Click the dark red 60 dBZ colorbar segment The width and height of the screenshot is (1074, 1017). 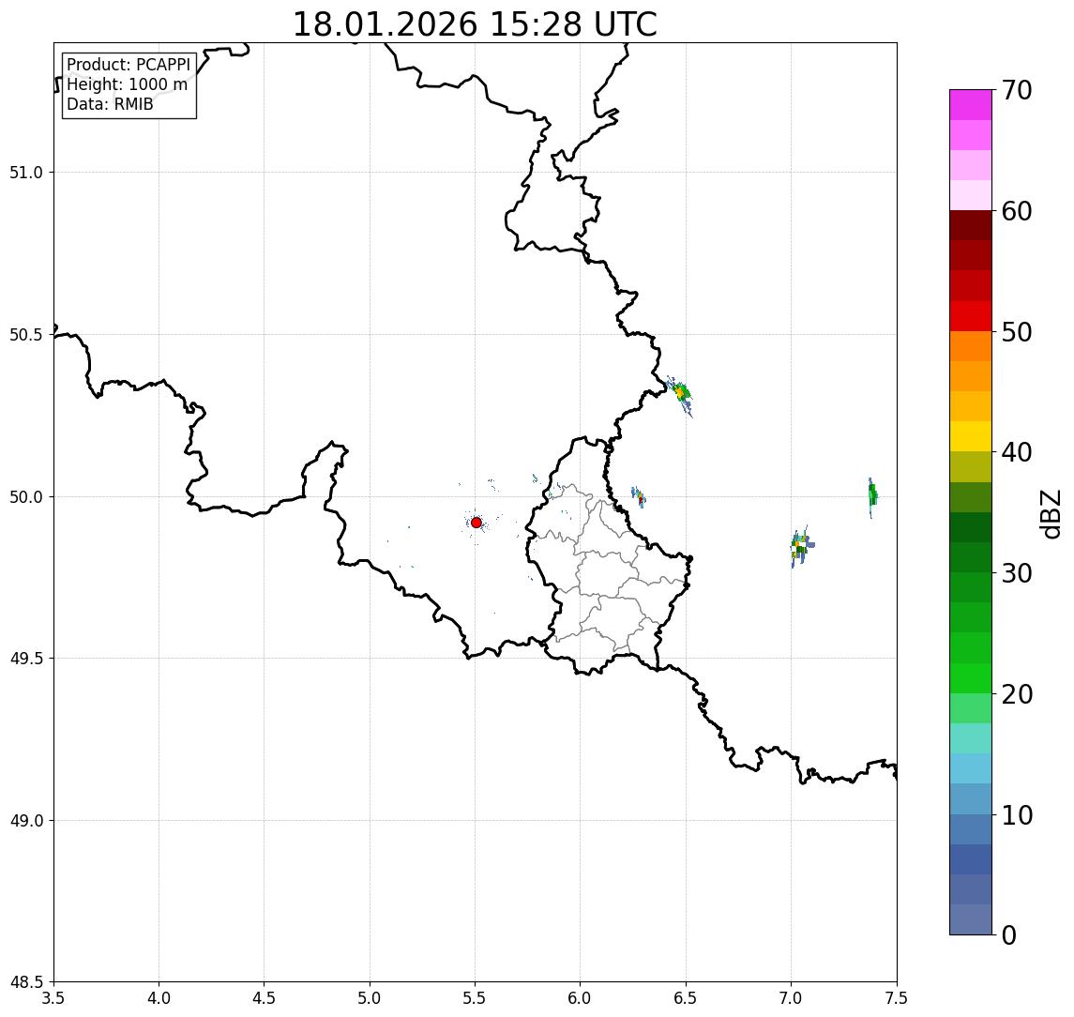[x=971, y=225]
